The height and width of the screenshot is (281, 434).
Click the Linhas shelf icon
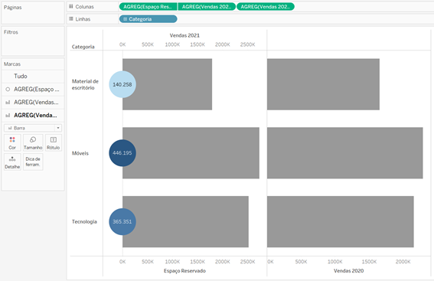tap(71, 19)
